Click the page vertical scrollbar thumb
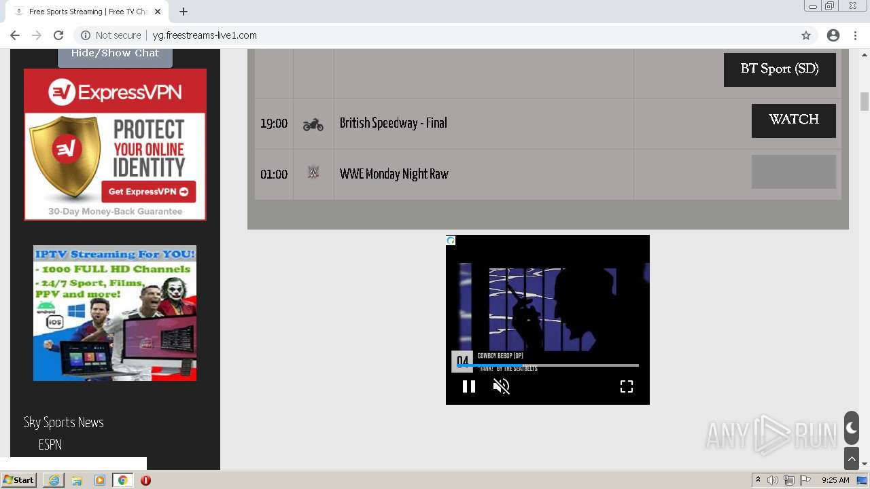This screenshot has width=870, height=489. tap(865, 101)
